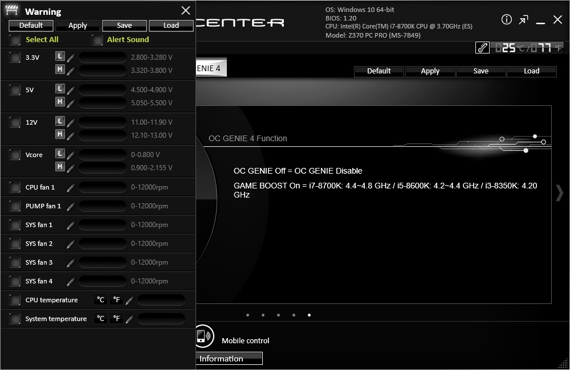Toggle the Alert Sound checkbox
The image size is (570, 370).
click(x=97, y=40)
